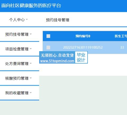This screenshot has width=127, height=115.
Task: Click the 毕业设计 badge
Action: (81, 57)
